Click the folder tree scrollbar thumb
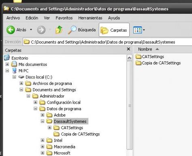Image resolution: width=192 pixels, height=156 pixels. (x=130, y=105)
